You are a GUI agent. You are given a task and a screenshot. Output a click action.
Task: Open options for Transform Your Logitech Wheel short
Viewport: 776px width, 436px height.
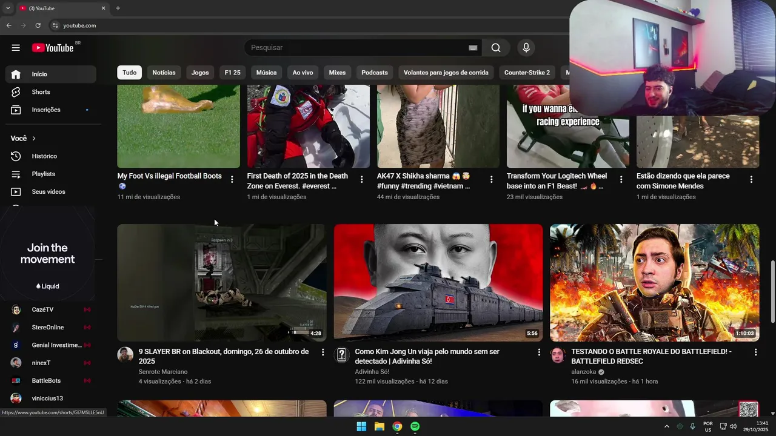tap(621, 179)
